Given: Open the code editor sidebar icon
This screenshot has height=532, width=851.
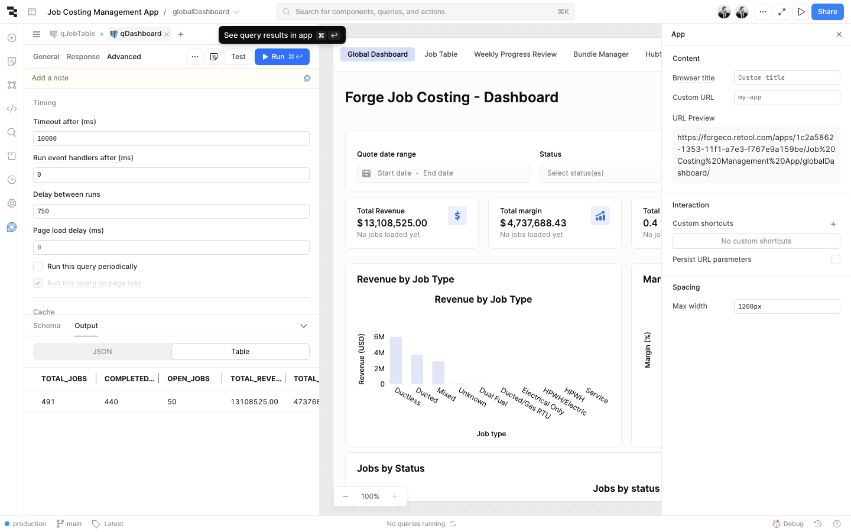Looking at the screenshot, I should 12,109.
